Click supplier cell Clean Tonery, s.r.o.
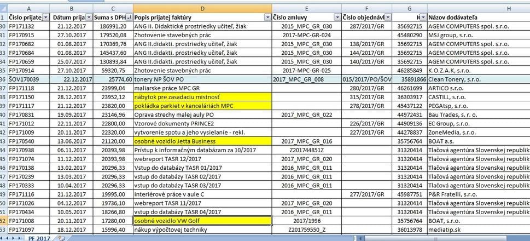Image resolution: width=530 pixels, height=241 pixels. coord(478,79)
